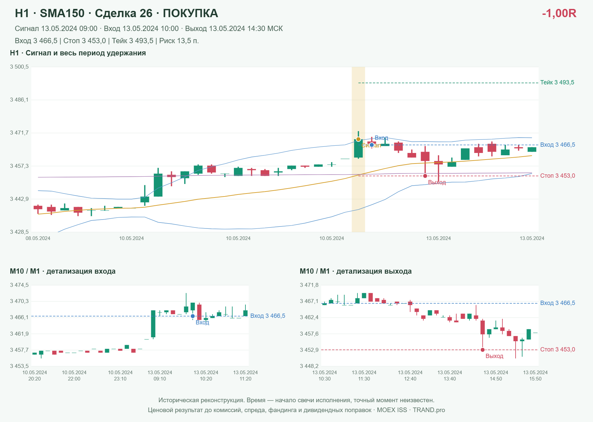The image size is (593, 422).
Task: Click the orange signal marker dot on H1 chart
Action: (x=358, y=139)
